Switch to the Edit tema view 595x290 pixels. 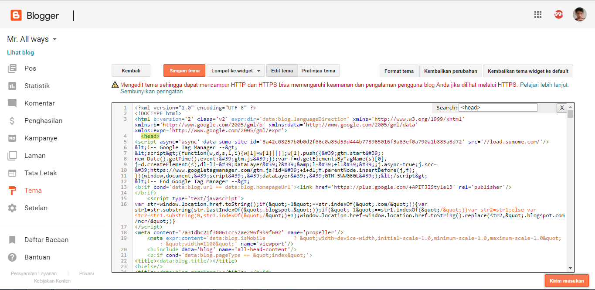point(282,71)
